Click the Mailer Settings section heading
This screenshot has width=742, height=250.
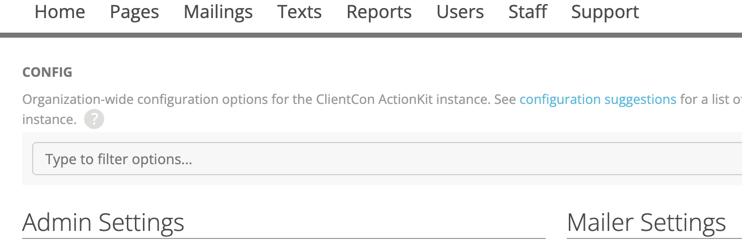coord(646,222)
